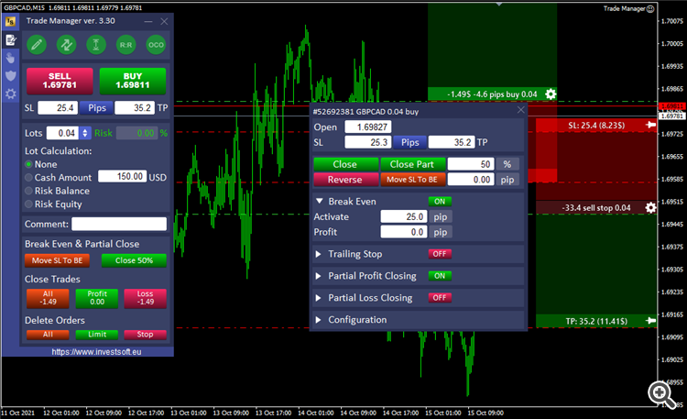687x419 pixels.
Task: Delete Stop orders button
Action: [x=145, y=335]
